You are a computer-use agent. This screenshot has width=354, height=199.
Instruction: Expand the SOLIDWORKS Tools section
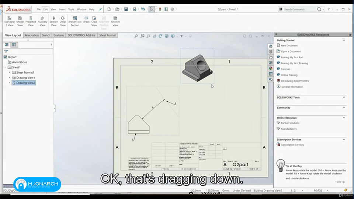[x=344, y=97]
